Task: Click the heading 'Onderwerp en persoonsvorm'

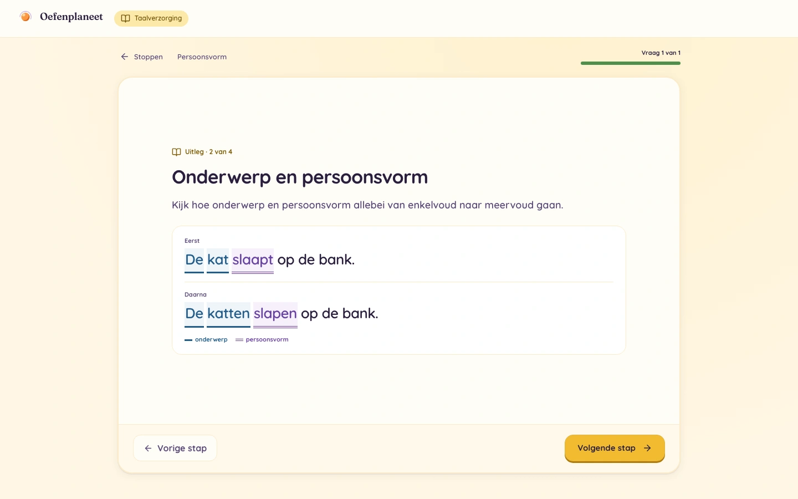Action: tap(300, 177)
